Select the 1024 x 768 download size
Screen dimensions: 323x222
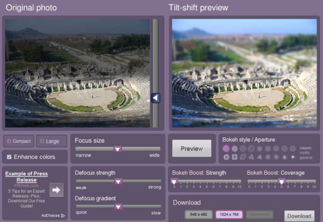[229, 215]
